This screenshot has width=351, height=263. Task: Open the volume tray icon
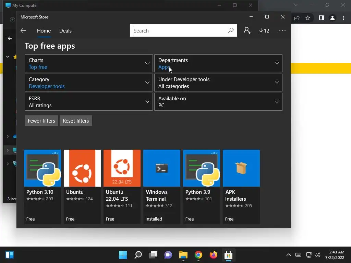tap(317, 255)
